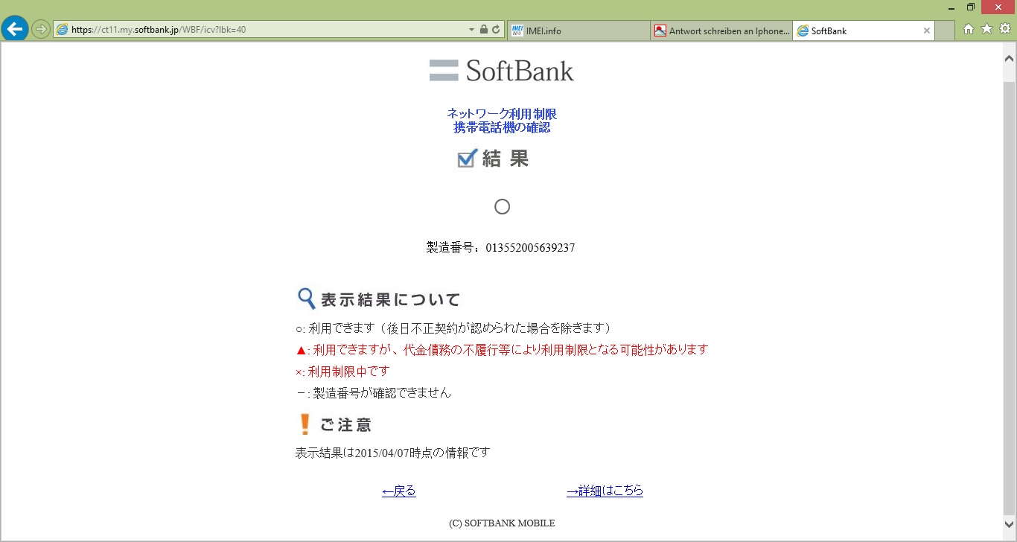Expand the address bar autocomplete dropdown arrow
1017x542 pixels.
pos(471,30)
